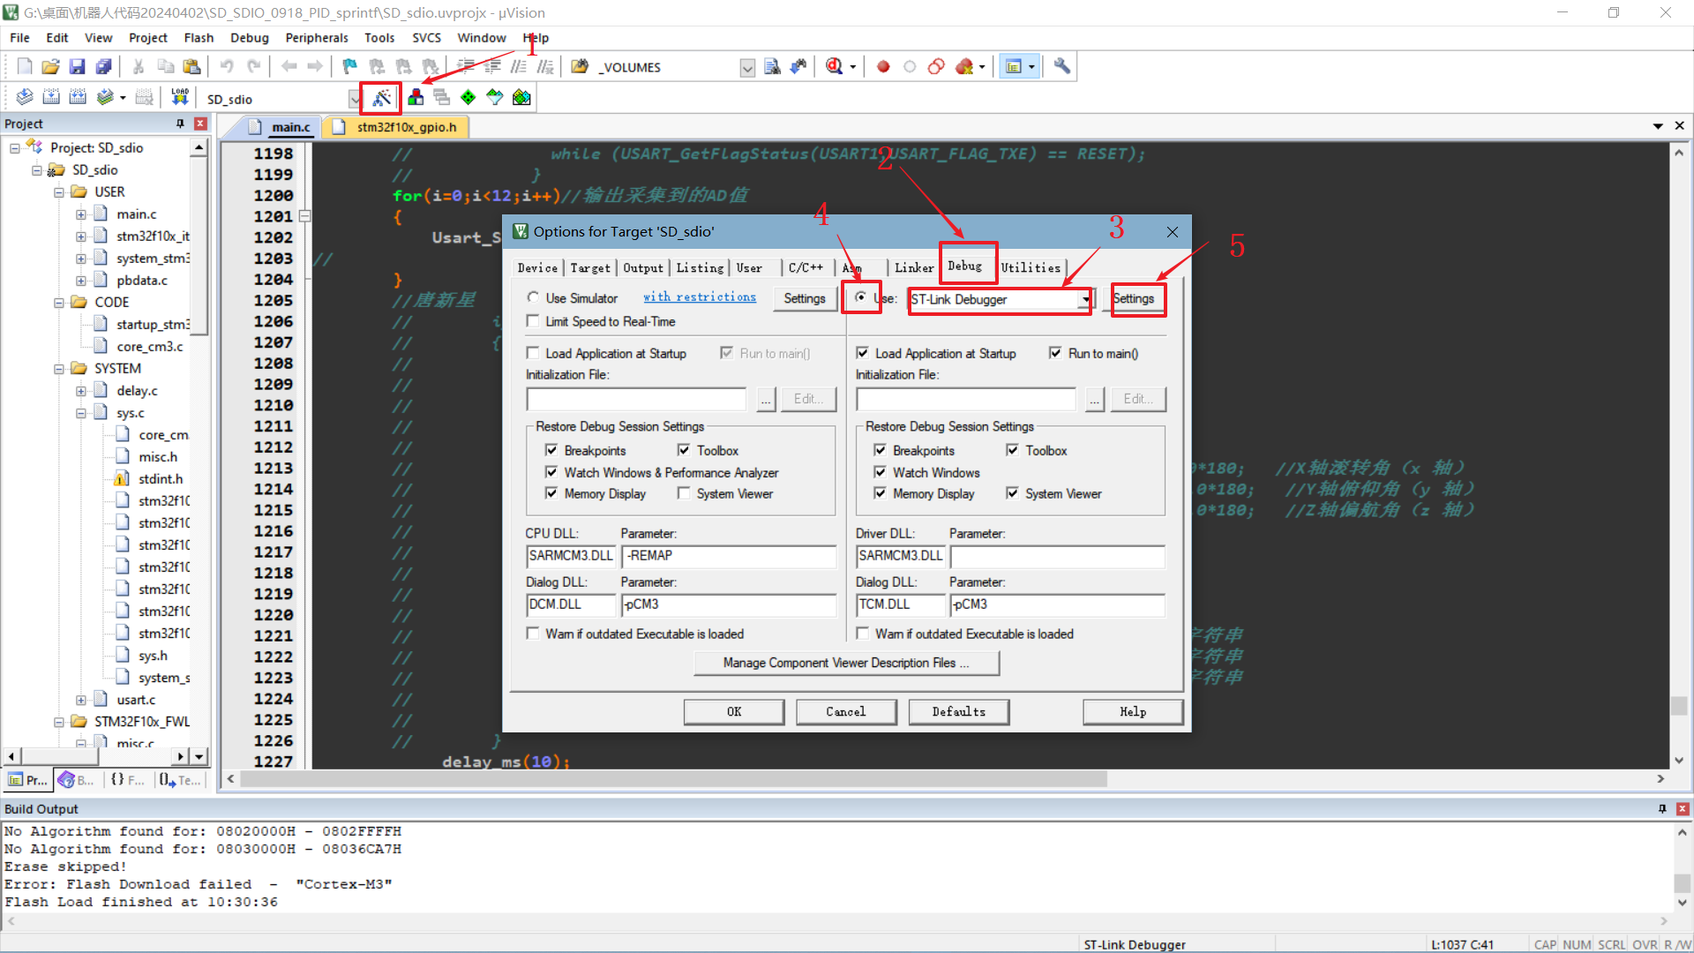Toggle right-side Memory Display checkbox
Viewport: 1694px width, 953px height.
(x=880, y=493)
